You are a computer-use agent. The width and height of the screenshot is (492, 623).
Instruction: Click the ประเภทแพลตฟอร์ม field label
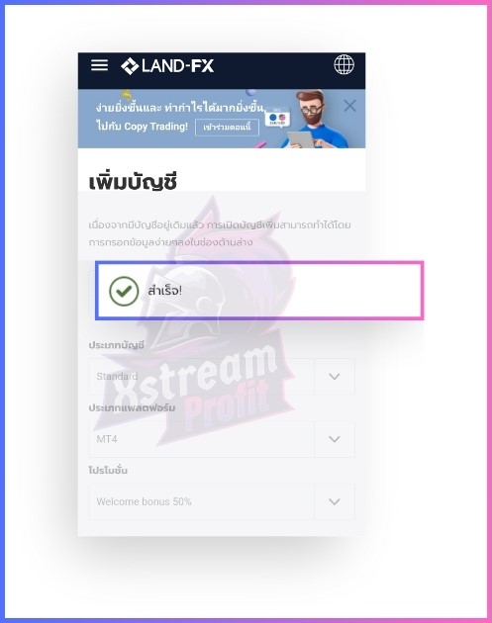(132, 407)
